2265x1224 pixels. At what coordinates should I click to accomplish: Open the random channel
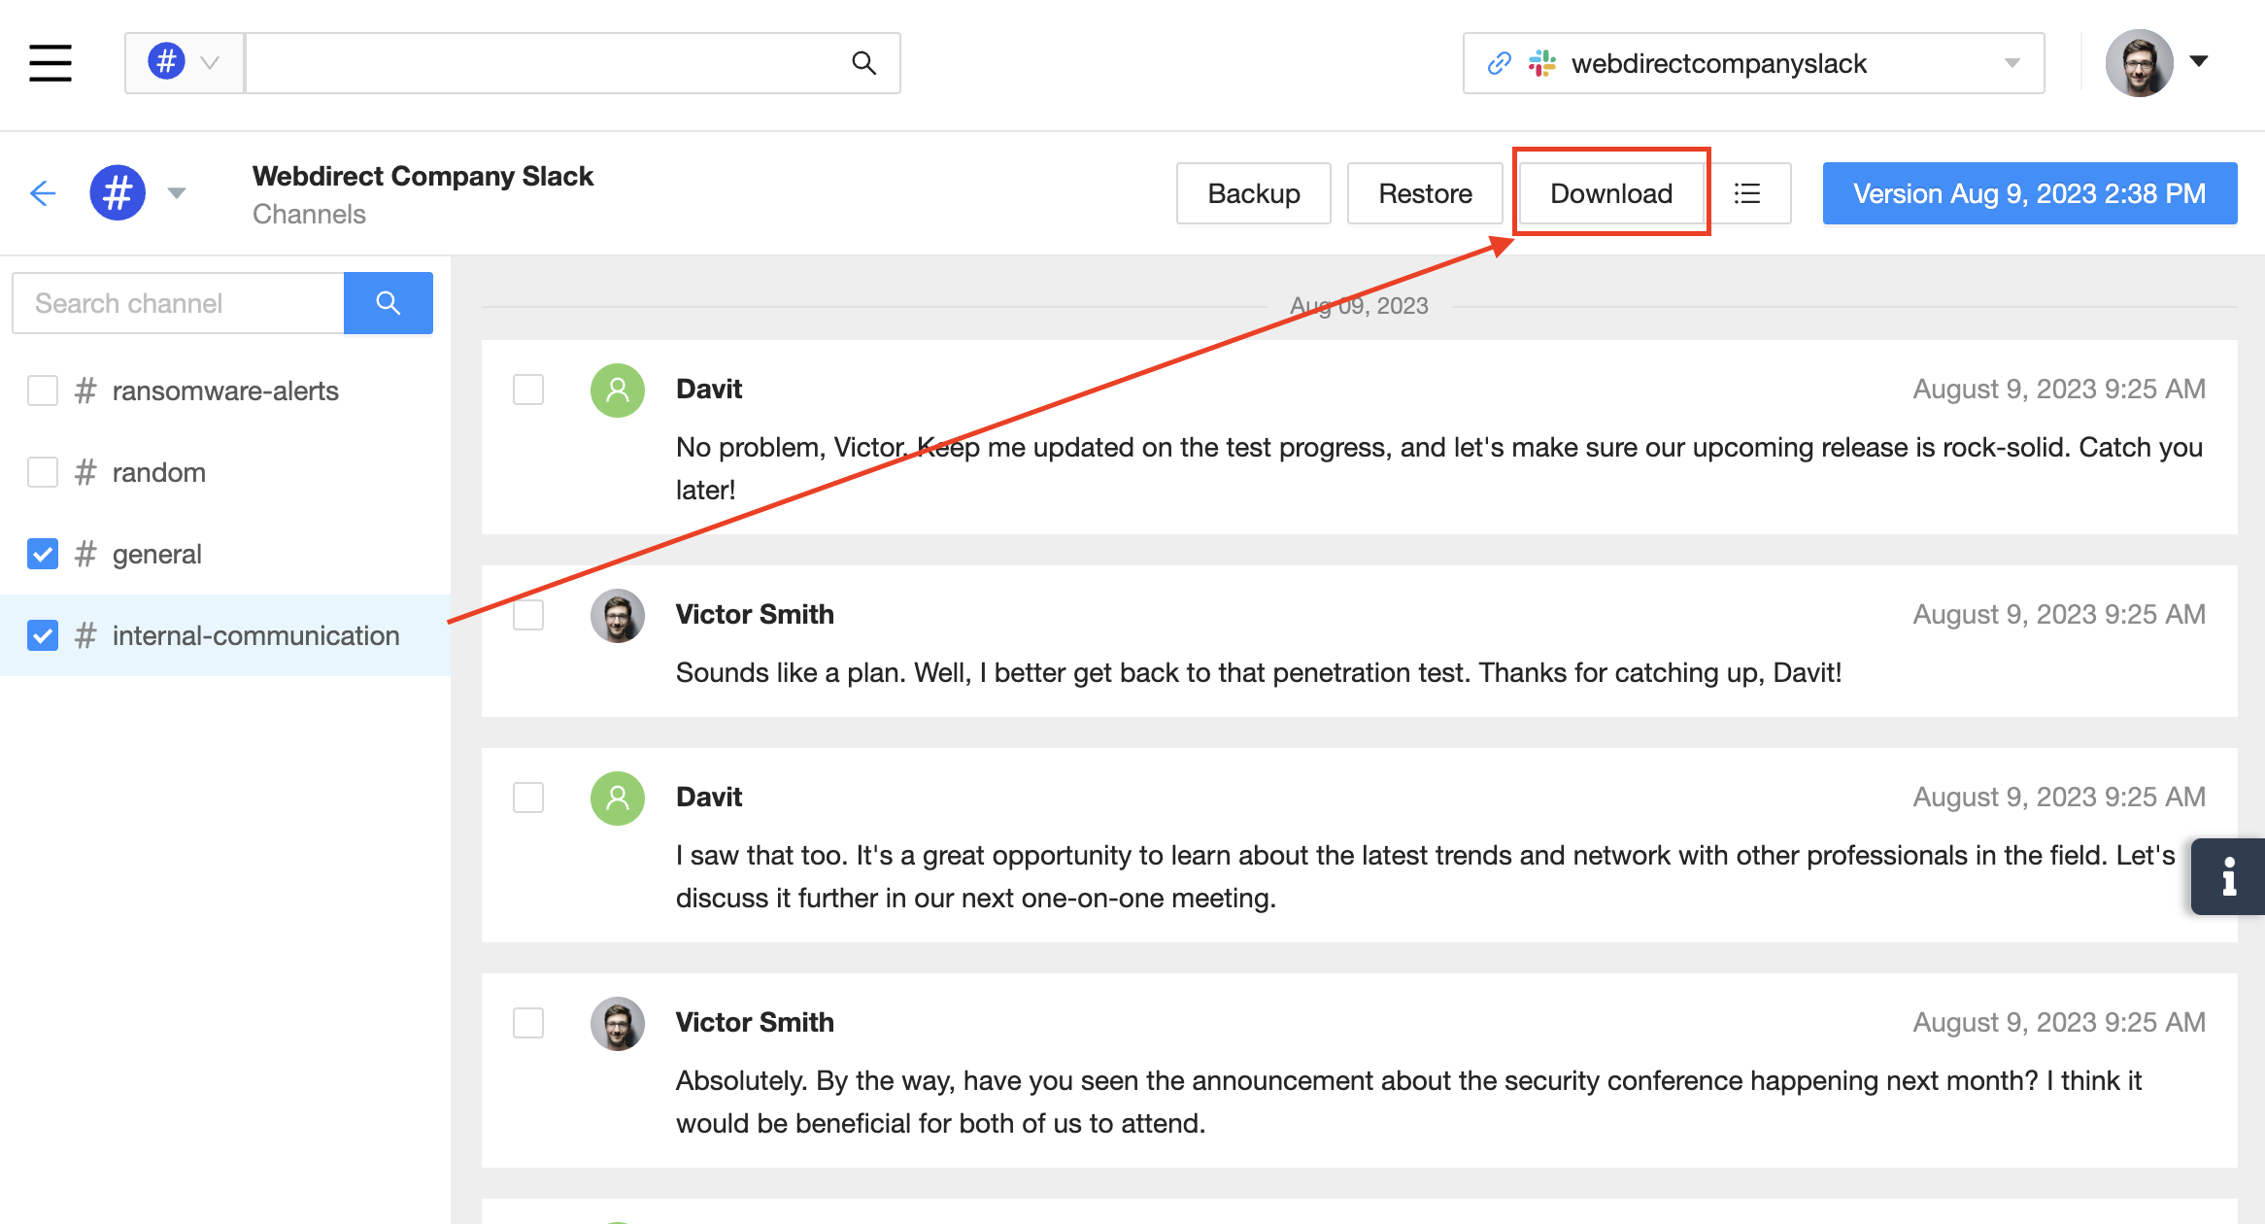[x=159, y=472]
